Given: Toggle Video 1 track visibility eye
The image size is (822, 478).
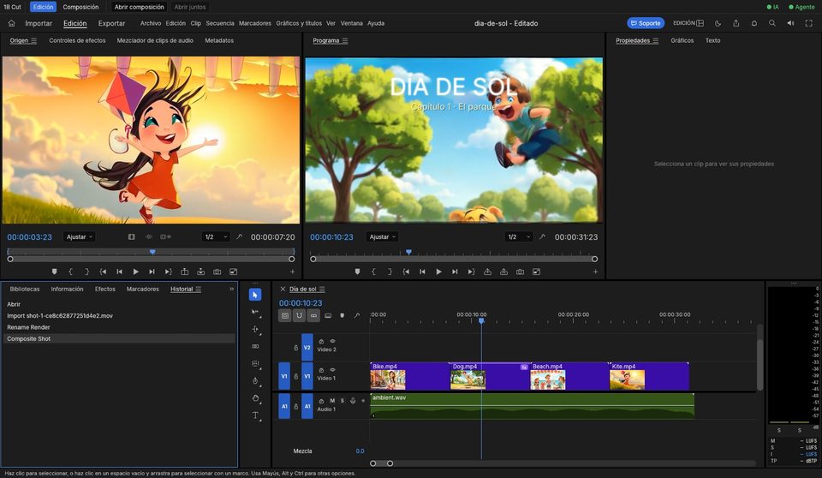Looking at the screenshot, I should [x=332, y=370].
